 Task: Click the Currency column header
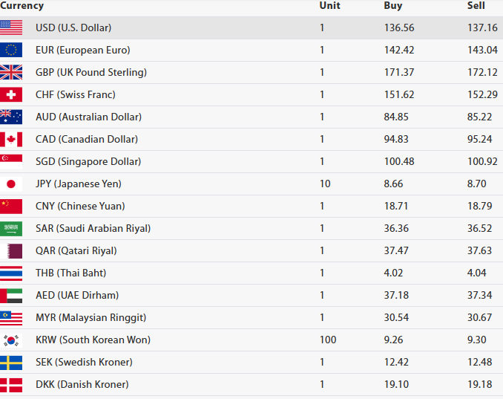22,6
